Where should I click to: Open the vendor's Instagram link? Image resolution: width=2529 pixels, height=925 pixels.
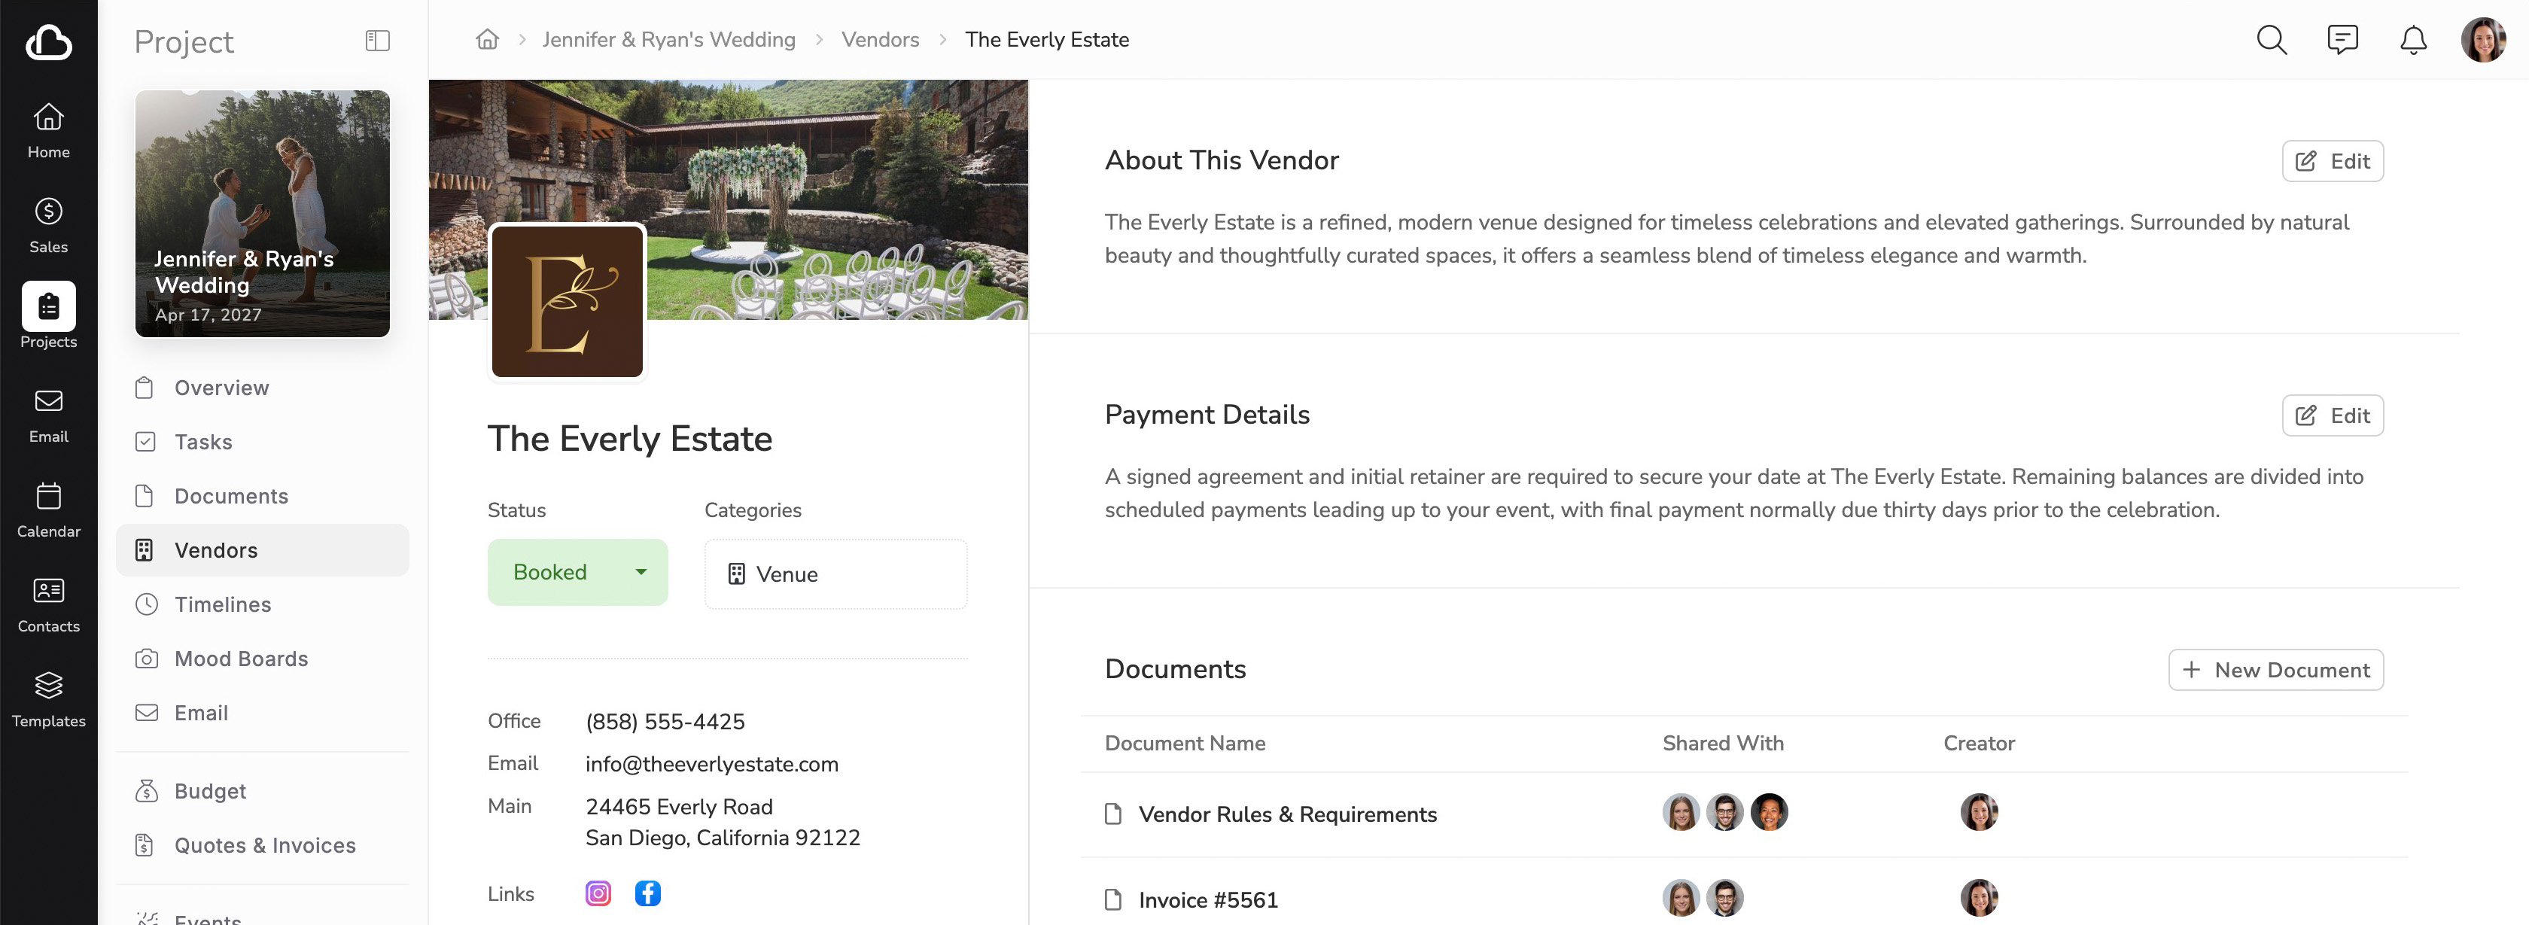(598, 893)
